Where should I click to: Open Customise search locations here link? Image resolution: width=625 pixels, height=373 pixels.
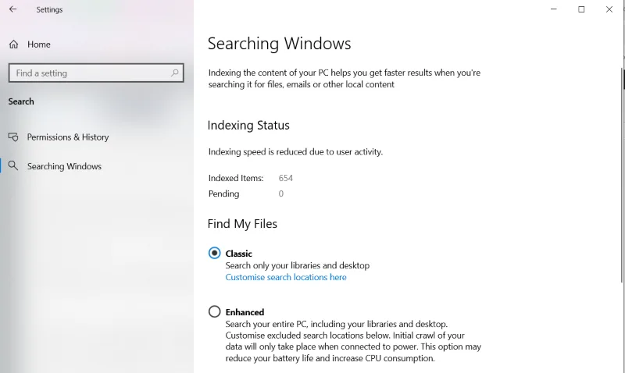click(x=286, y=277)
